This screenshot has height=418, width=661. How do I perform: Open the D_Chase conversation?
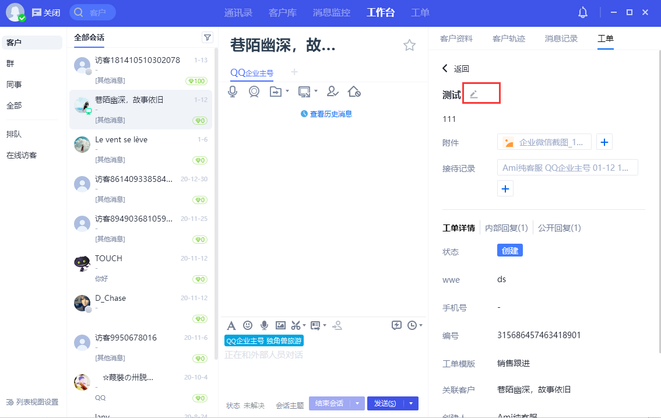tap(141, 308)
